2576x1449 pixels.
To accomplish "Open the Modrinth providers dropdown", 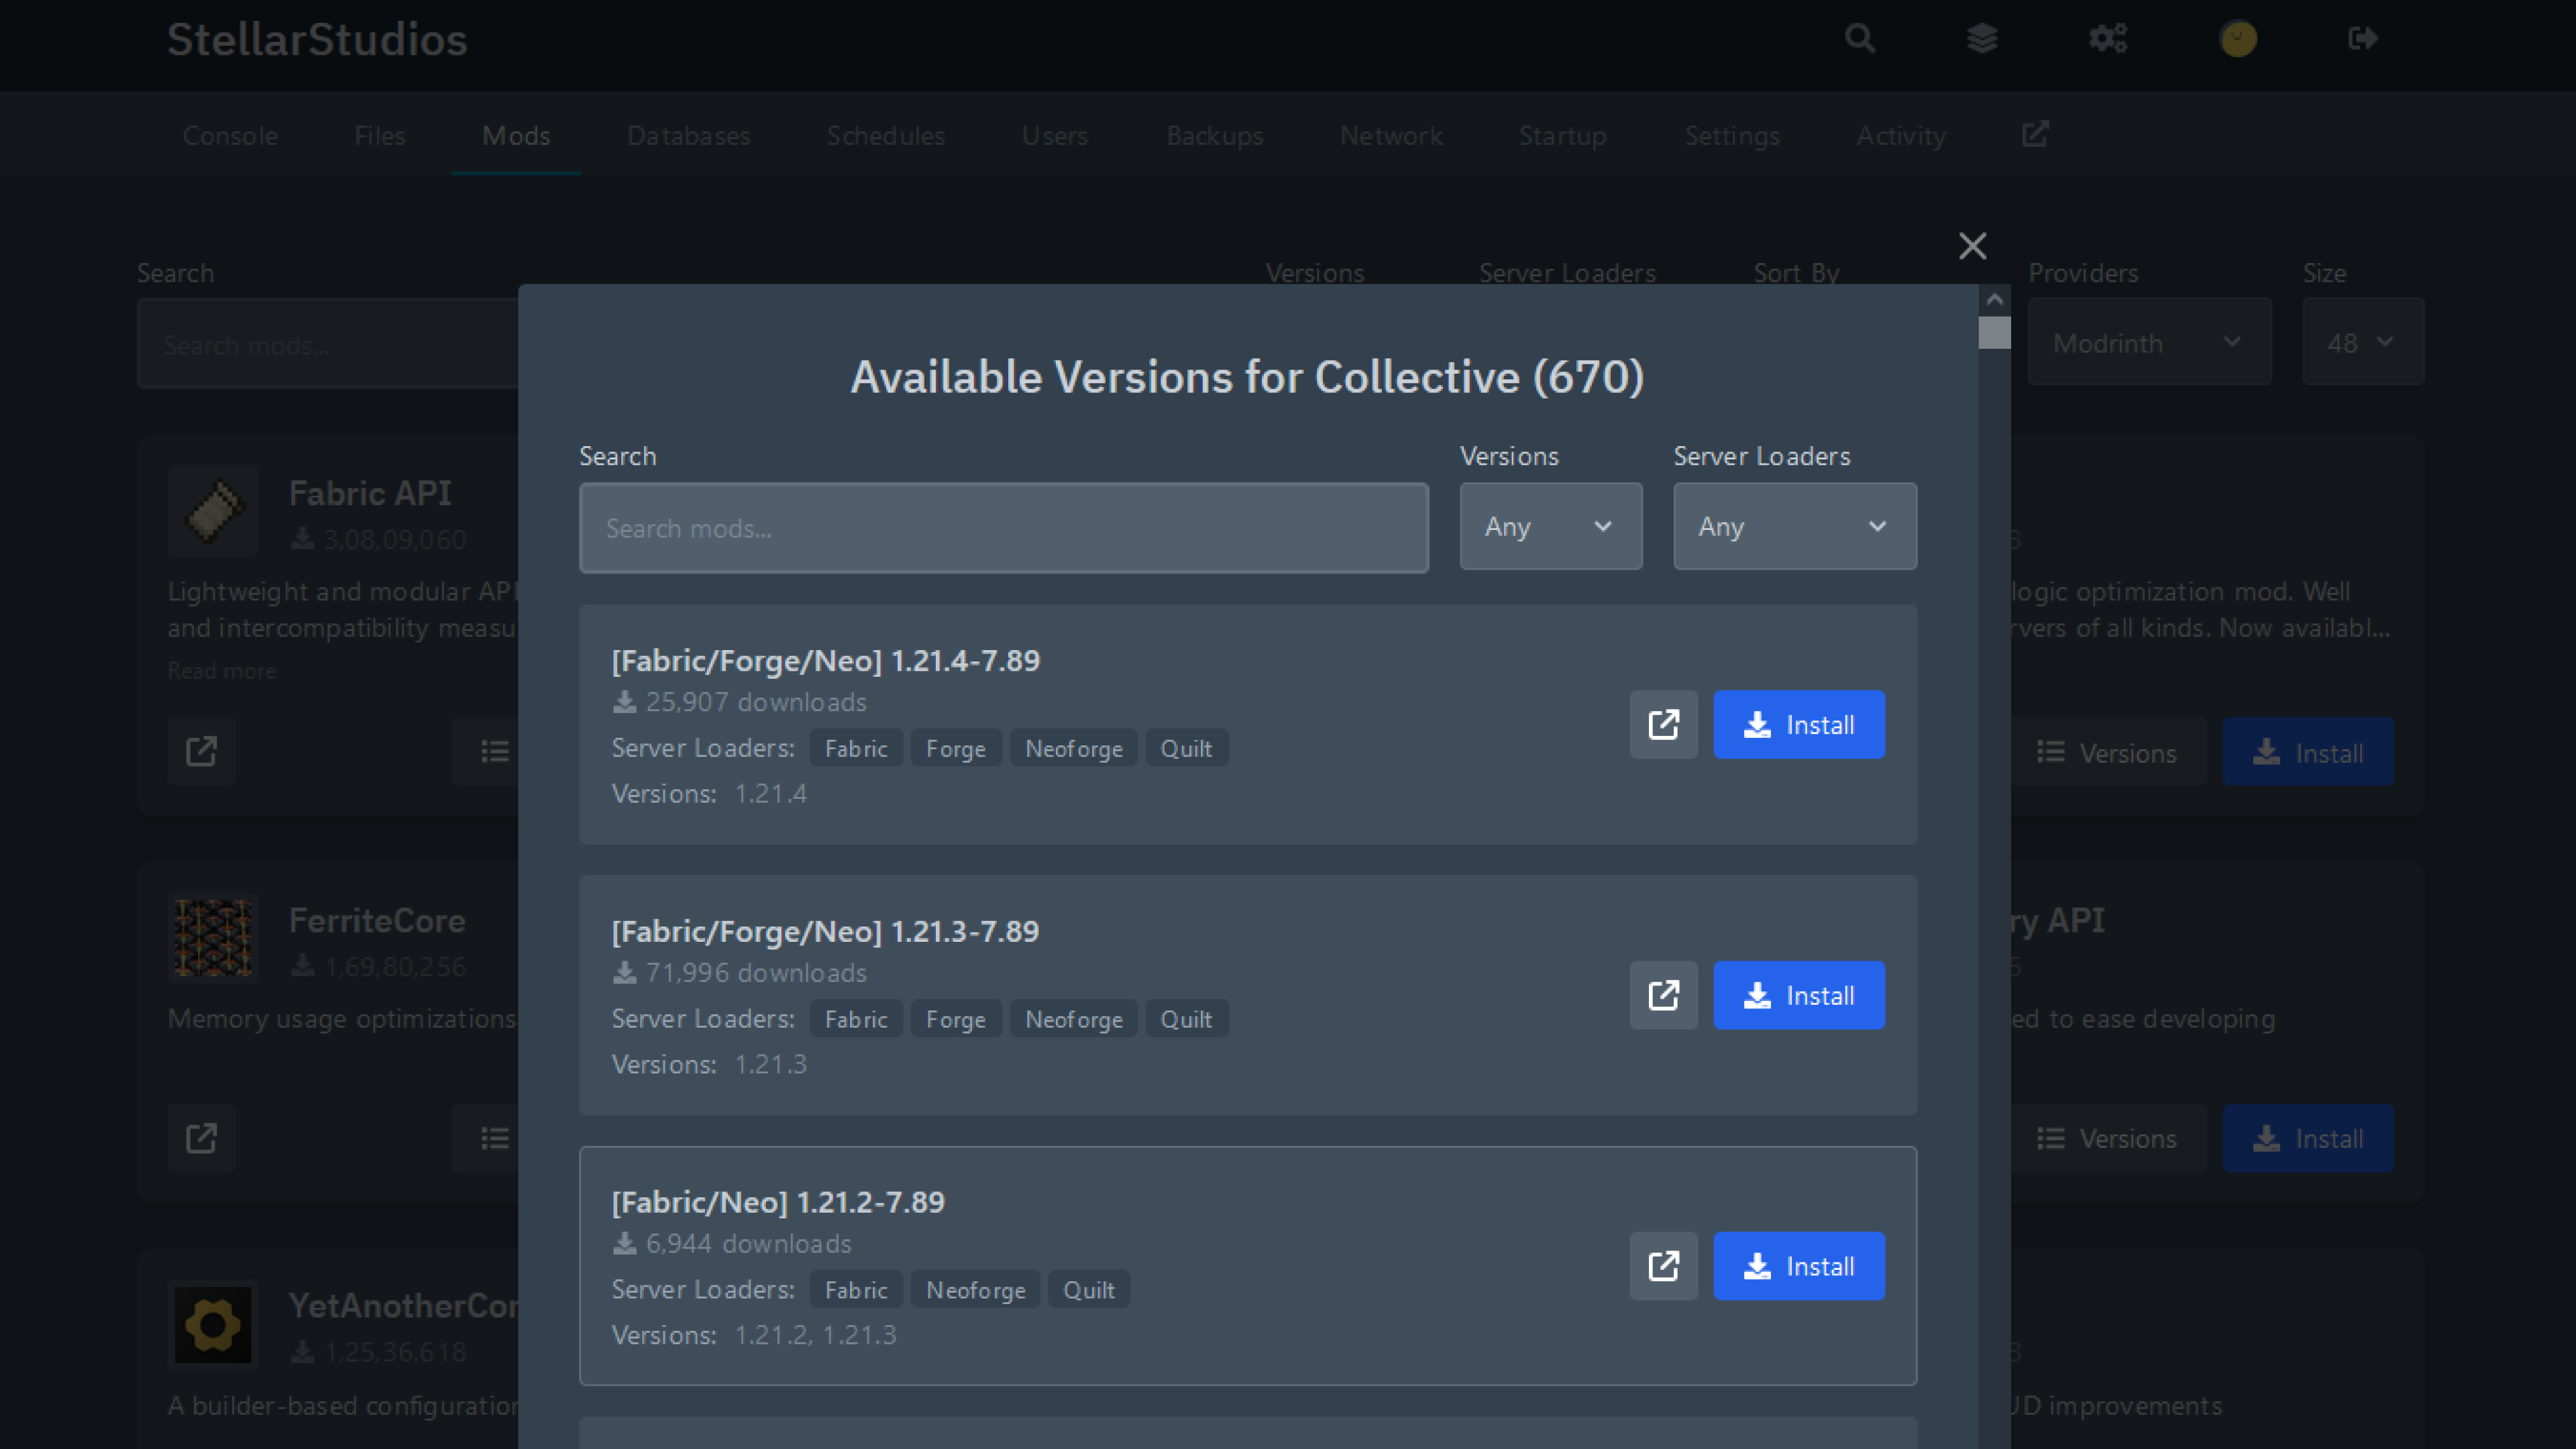I will [2149, 343].
